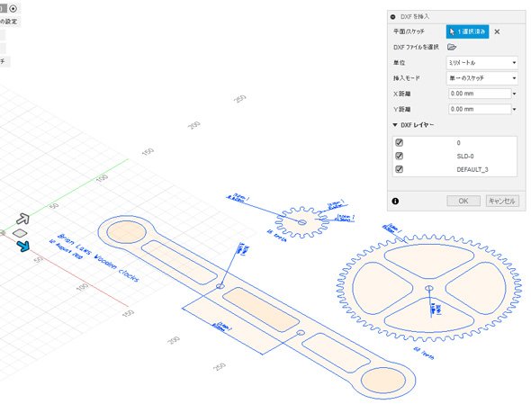Click the '1 選択済み' plane selection button
This screenshot has width=531, height=404.
pyautogui.click(x=467, y=31)
